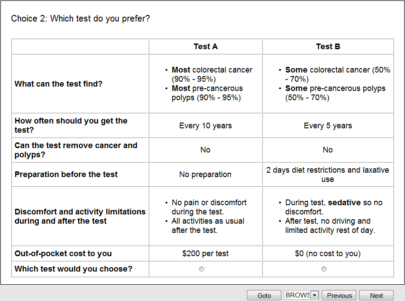
Task: Click the "Choice 2: Which test do you prefer?" heading
Action: pyautogui.click(x=81, y=18)
